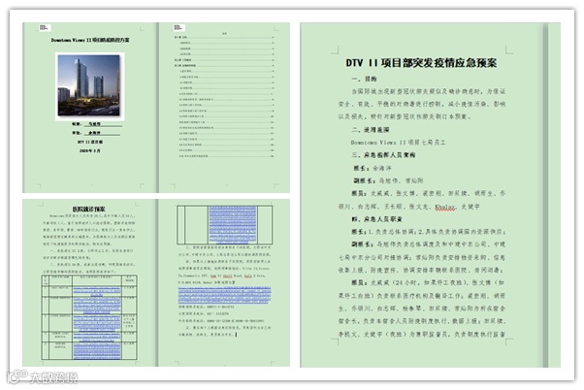584x390 pixels.
Task: Select the heading "三、应急指挥人员架构"
Action: point(383,155)
